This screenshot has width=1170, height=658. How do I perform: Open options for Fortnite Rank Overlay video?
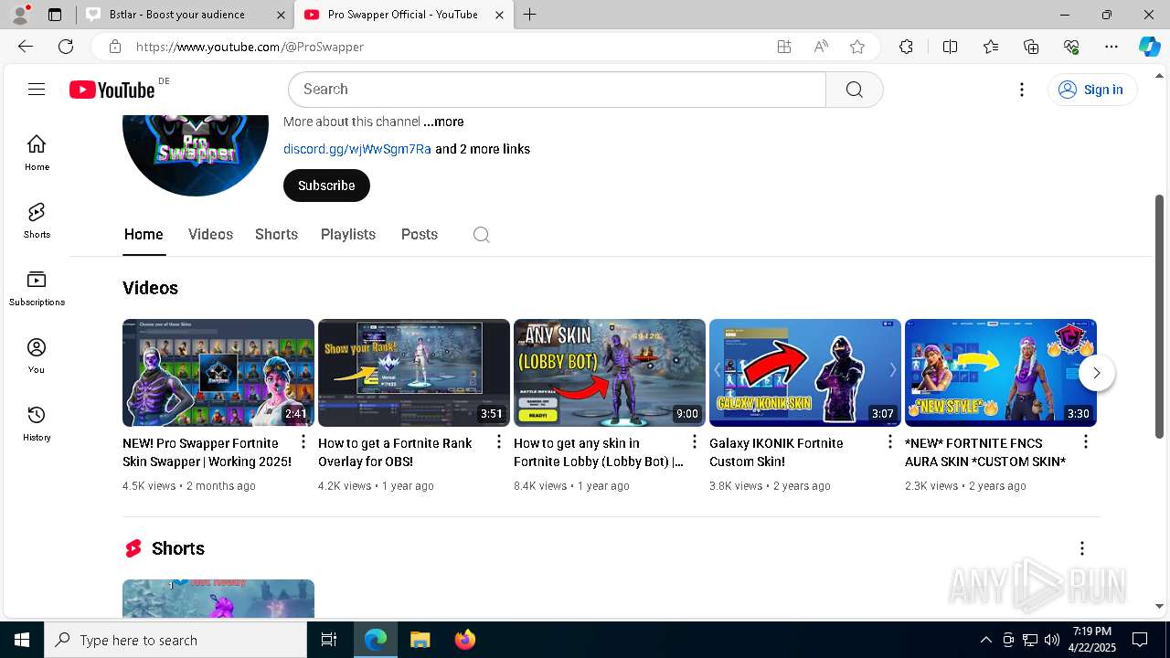coord(499,442)
